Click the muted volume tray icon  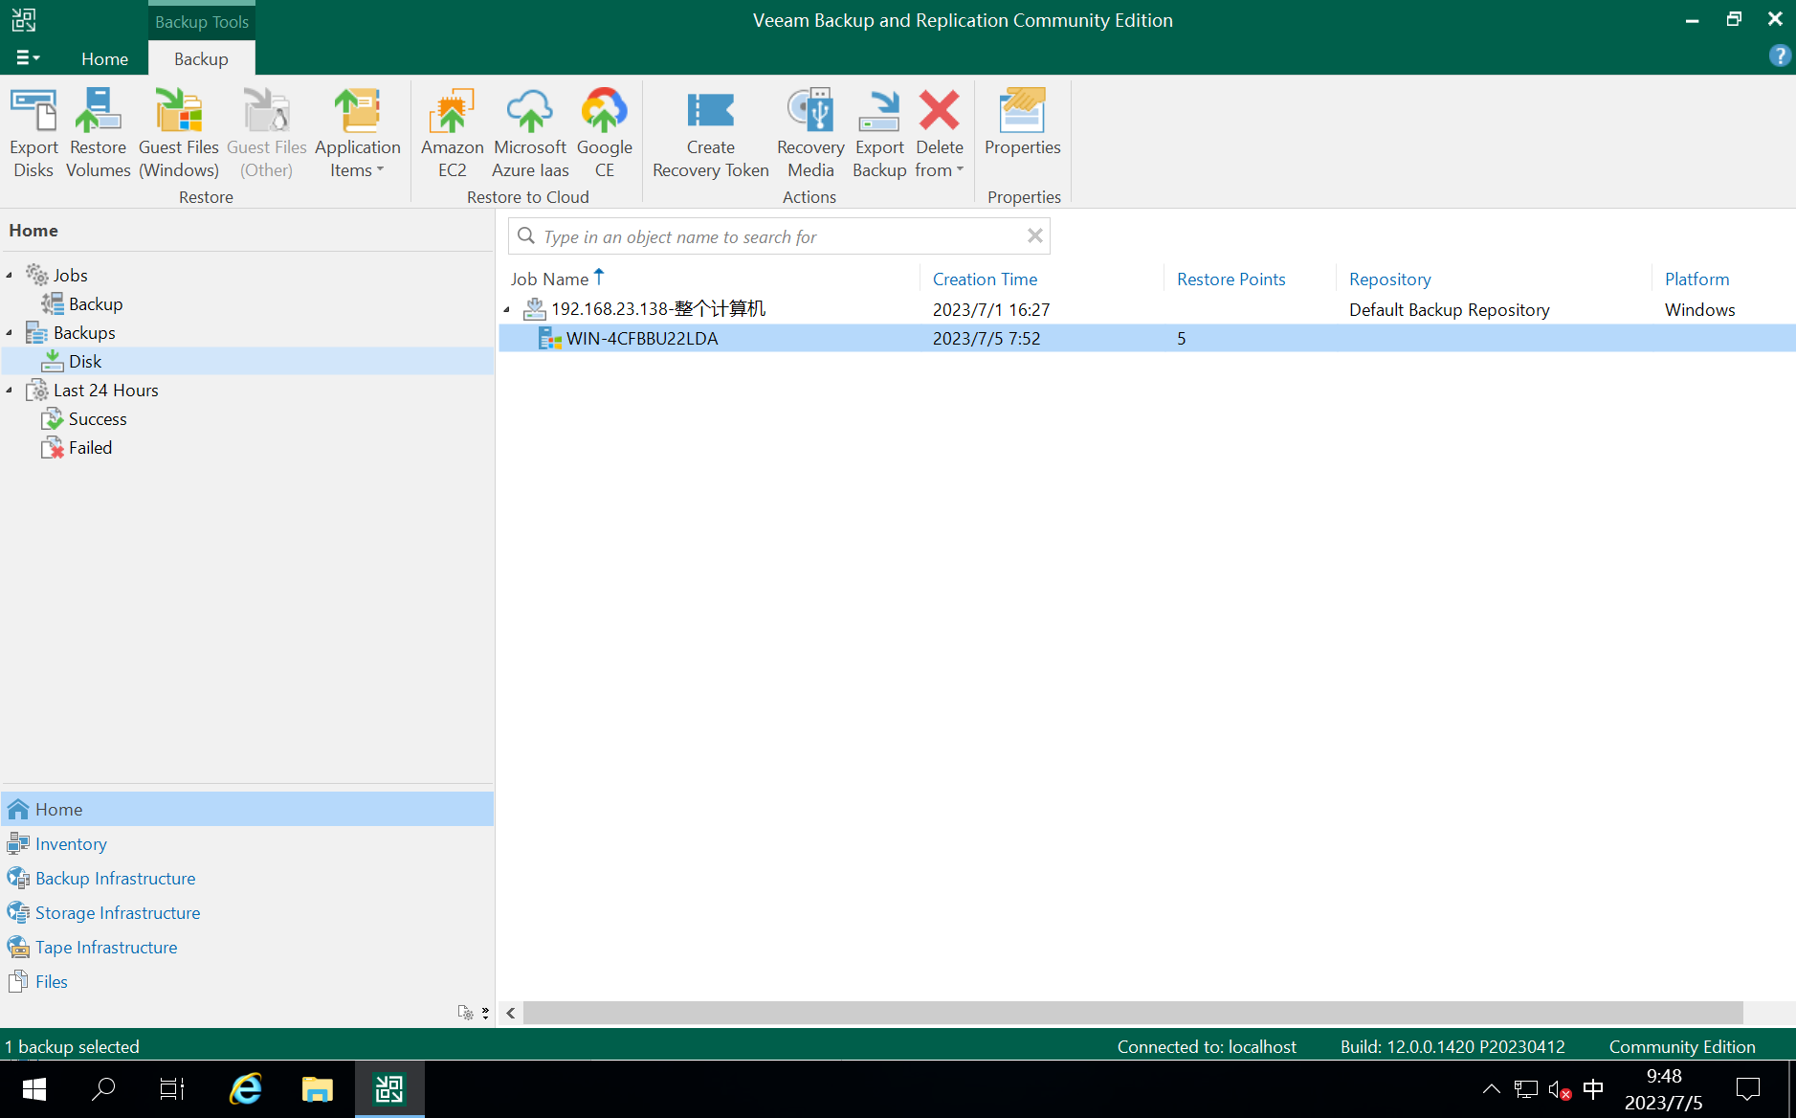(x=1560, y=1089)
